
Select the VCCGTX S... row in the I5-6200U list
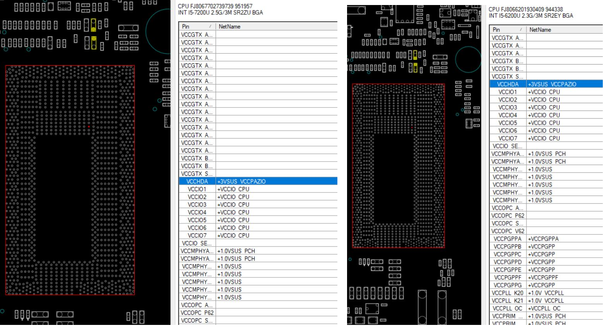507,76
